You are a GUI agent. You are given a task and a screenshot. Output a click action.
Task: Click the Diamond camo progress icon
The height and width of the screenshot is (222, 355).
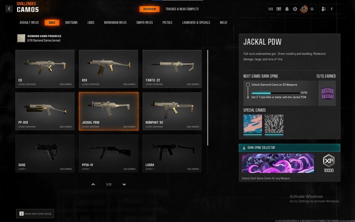21,38
